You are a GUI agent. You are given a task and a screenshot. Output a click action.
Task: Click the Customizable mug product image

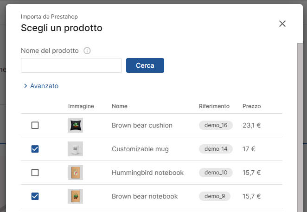(76, 149)
